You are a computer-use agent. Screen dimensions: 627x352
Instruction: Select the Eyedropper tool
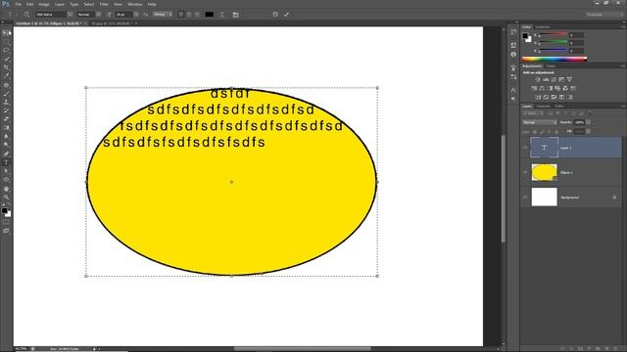[x=6, y=76]
